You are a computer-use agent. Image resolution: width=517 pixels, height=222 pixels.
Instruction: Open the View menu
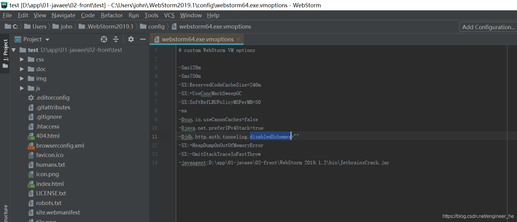tap(40, 15)
